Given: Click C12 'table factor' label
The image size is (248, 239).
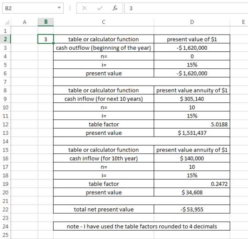Looking at the screenshot, I should tap(104, 124).
